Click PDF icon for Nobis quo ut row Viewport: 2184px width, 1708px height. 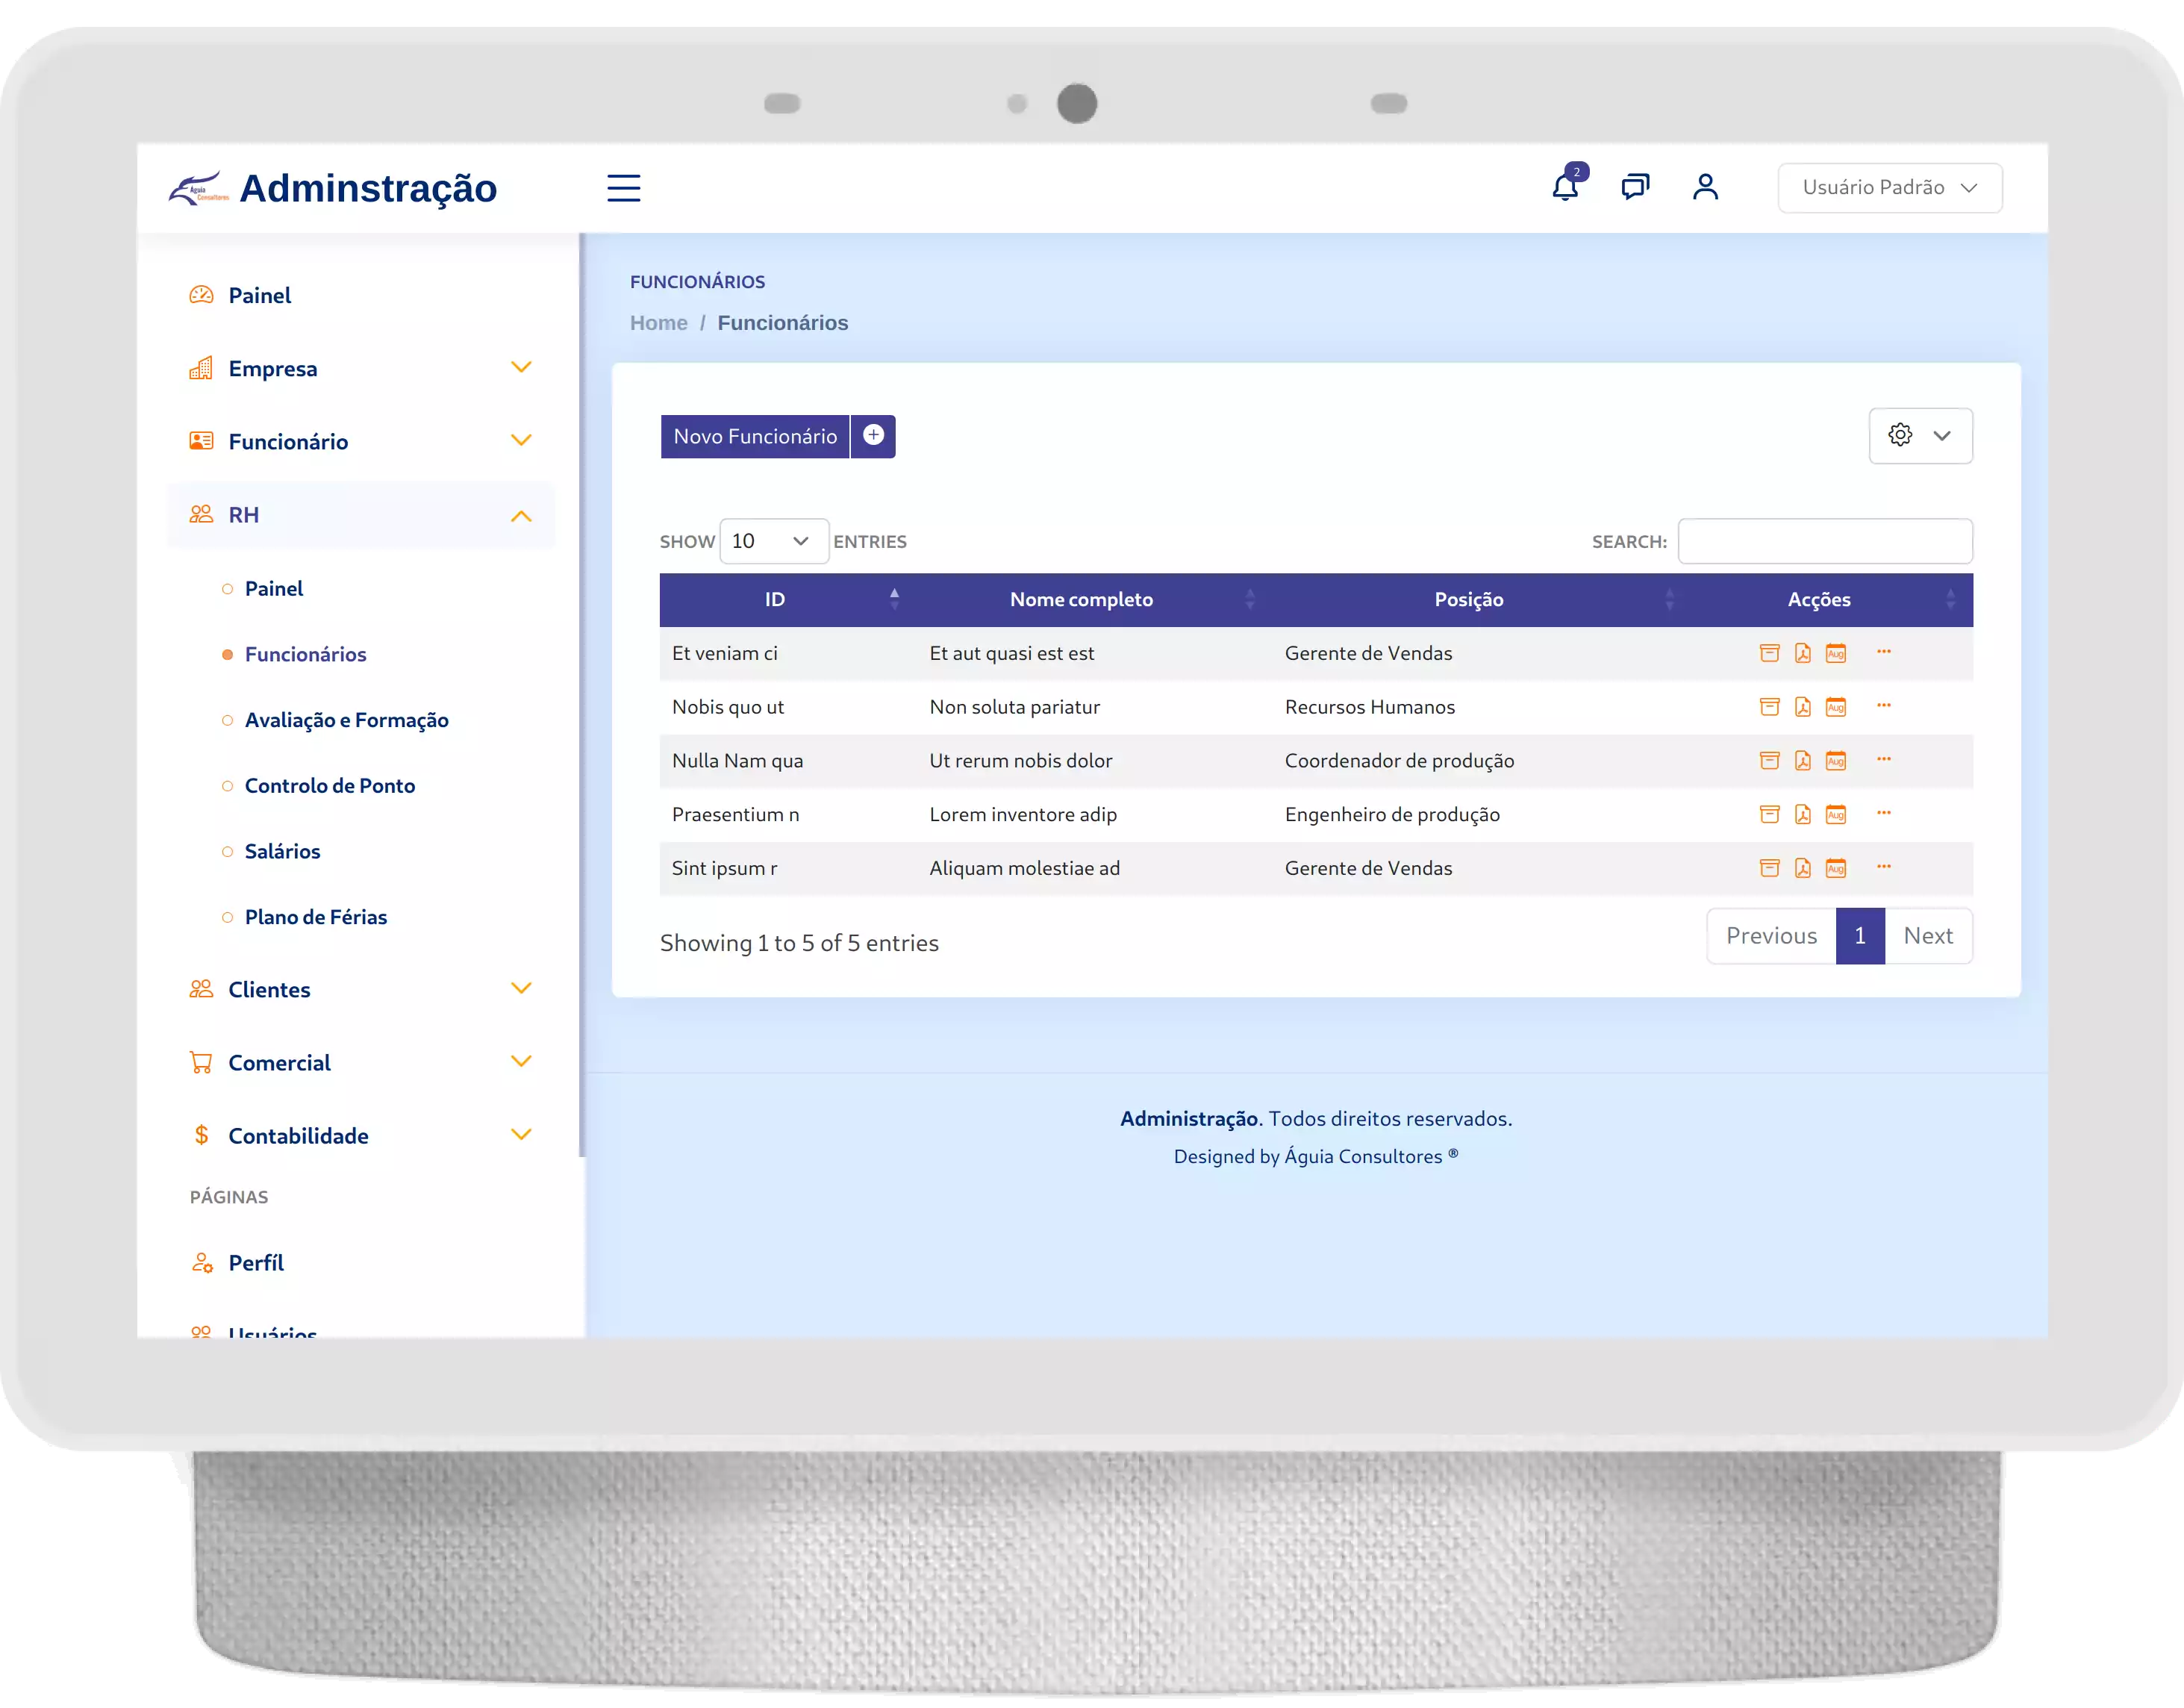1802,707
